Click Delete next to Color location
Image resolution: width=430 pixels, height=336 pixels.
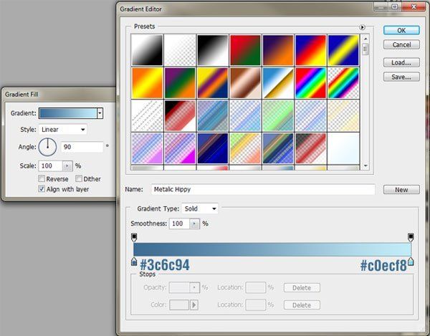coord(302,305)
